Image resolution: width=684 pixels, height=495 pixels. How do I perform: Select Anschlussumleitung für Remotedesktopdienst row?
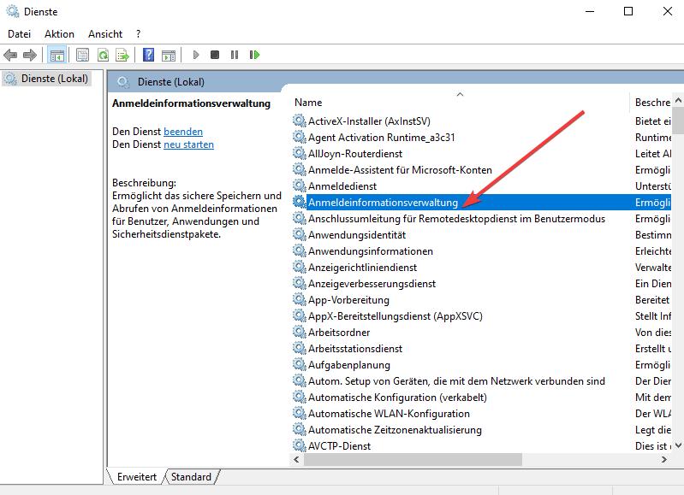click(482, 218)
